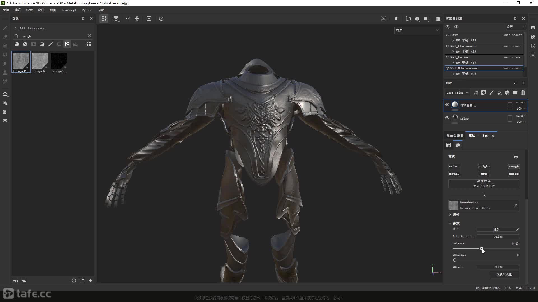Select the Clone tool
538x302 pixels.
pyautogui.click(x=5, y=73)
